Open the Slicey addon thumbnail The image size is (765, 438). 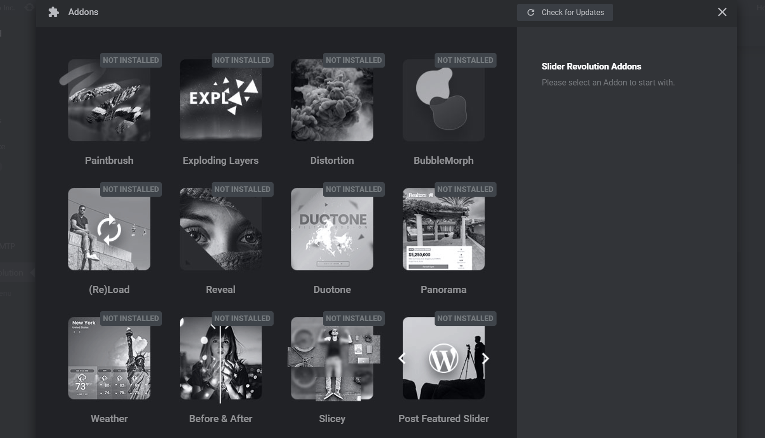332,358
